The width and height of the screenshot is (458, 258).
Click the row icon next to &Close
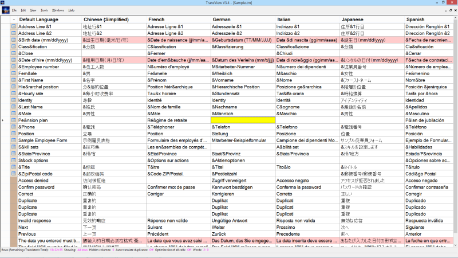pos(13,53)
